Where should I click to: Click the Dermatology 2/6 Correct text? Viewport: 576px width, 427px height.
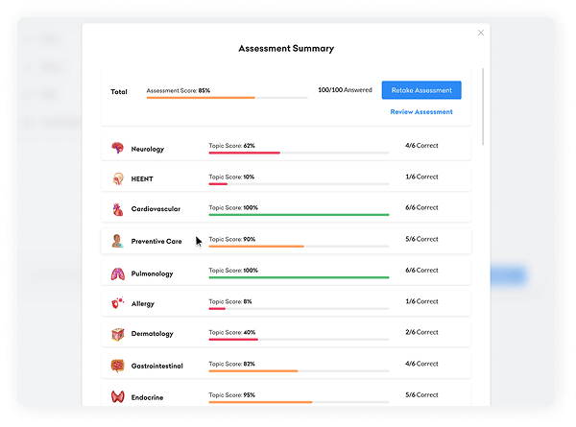(x=420, y=334)
